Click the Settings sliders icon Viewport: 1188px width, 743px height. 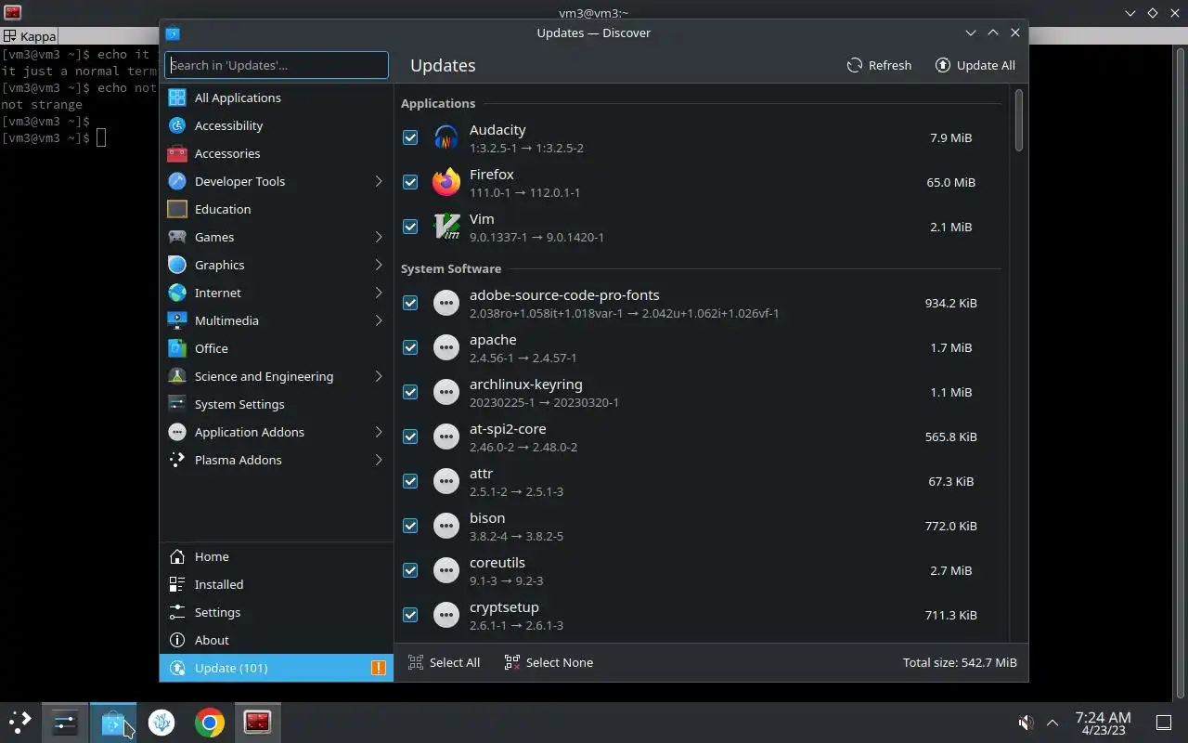coord(177,612)
